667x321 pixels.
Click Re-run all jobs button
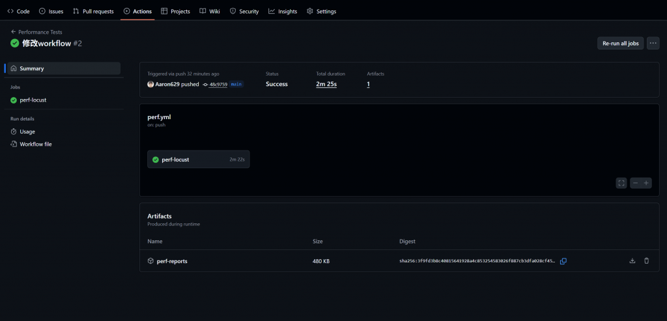click(x=621, y=43)
